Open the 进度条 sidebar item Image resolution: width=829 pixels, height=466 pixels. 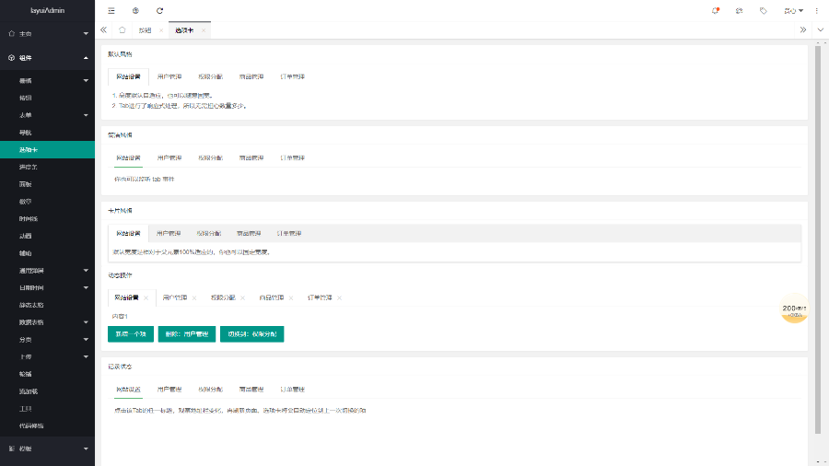tap(48, 167)
